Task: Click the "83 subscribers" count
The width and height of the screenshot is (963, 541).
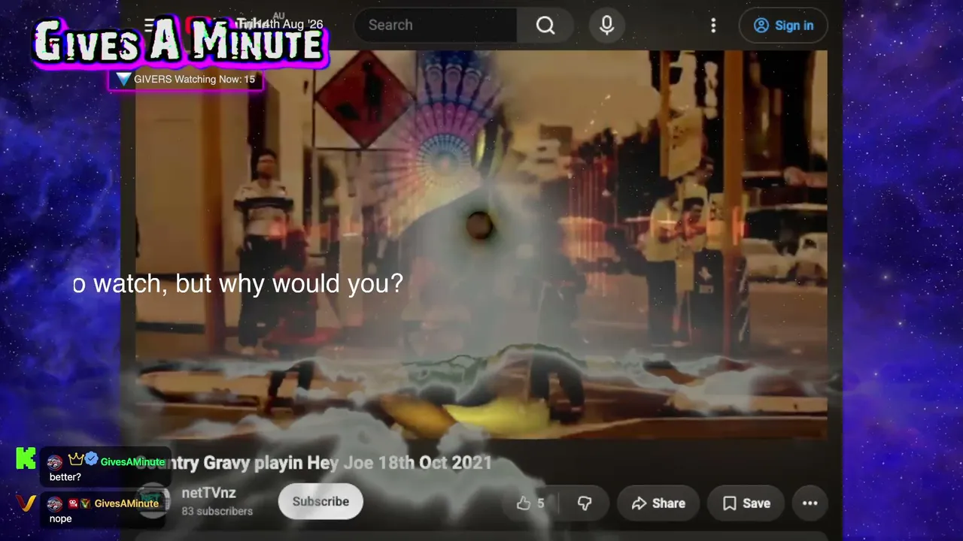Action: 217,511
